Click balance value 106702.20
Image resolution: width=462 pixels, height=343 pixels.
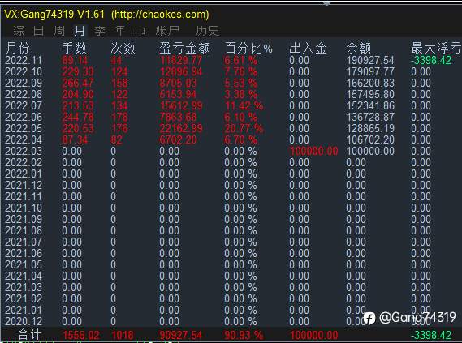click(370, 139)
